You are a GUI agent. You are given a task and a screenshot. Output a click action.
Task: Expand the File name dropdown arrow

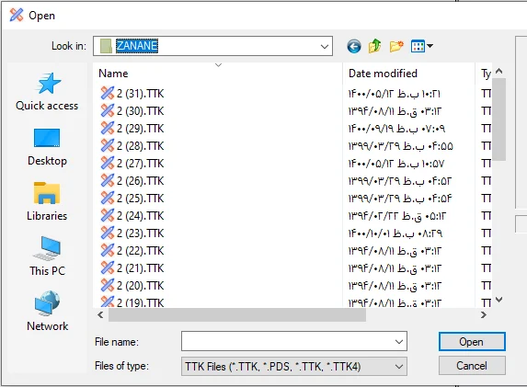[x=399, y=342]
